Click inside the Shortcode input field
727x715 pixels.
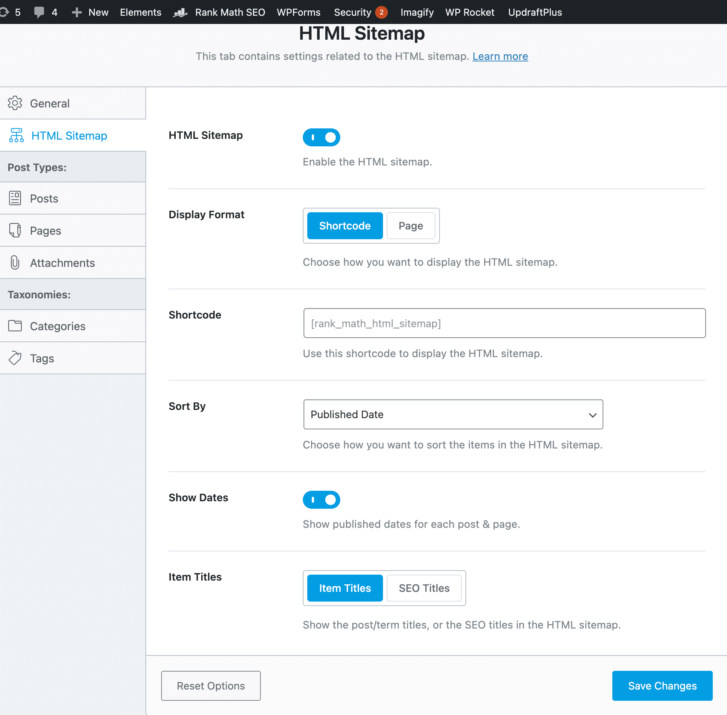point(504,323)
